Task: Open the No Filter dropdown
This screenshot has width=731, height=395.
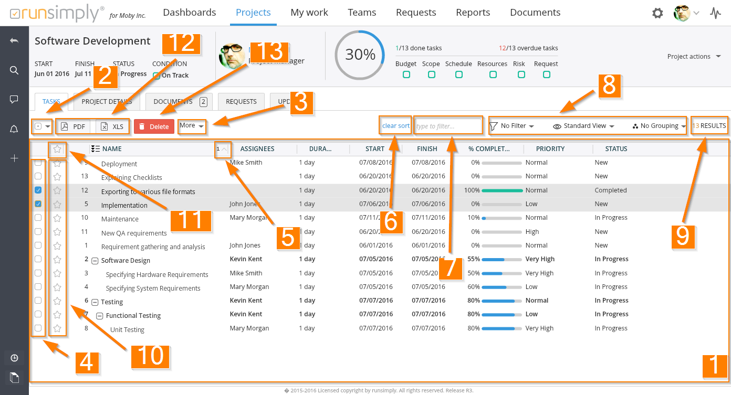Action: click(511, 126)
